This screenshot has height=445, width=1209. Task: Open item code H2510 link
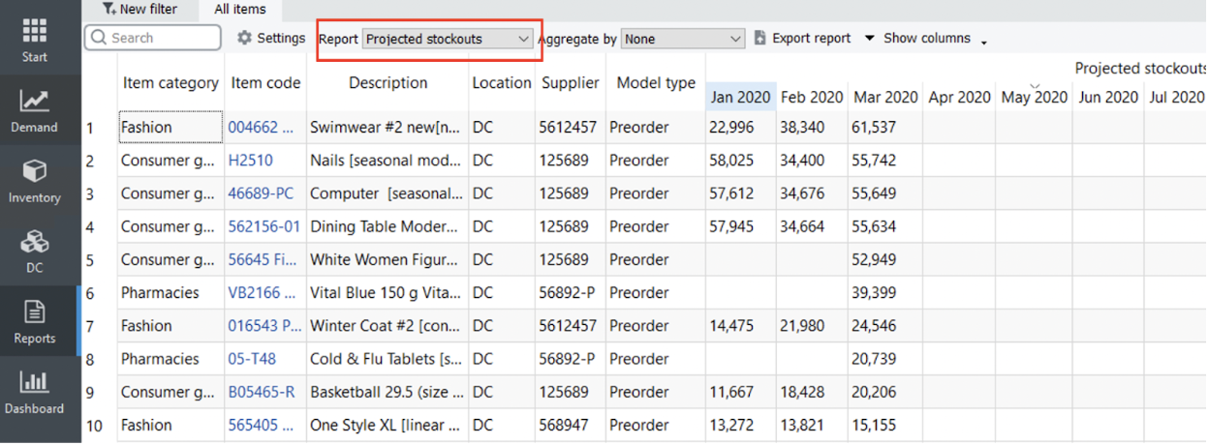[x=250, y=161]
